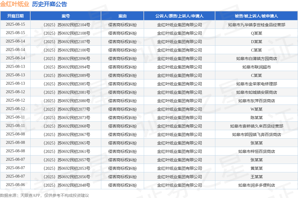Select defendant D某某
This screenshot has height=198, width=298.
pyautogui.click(x=257, y=42)
